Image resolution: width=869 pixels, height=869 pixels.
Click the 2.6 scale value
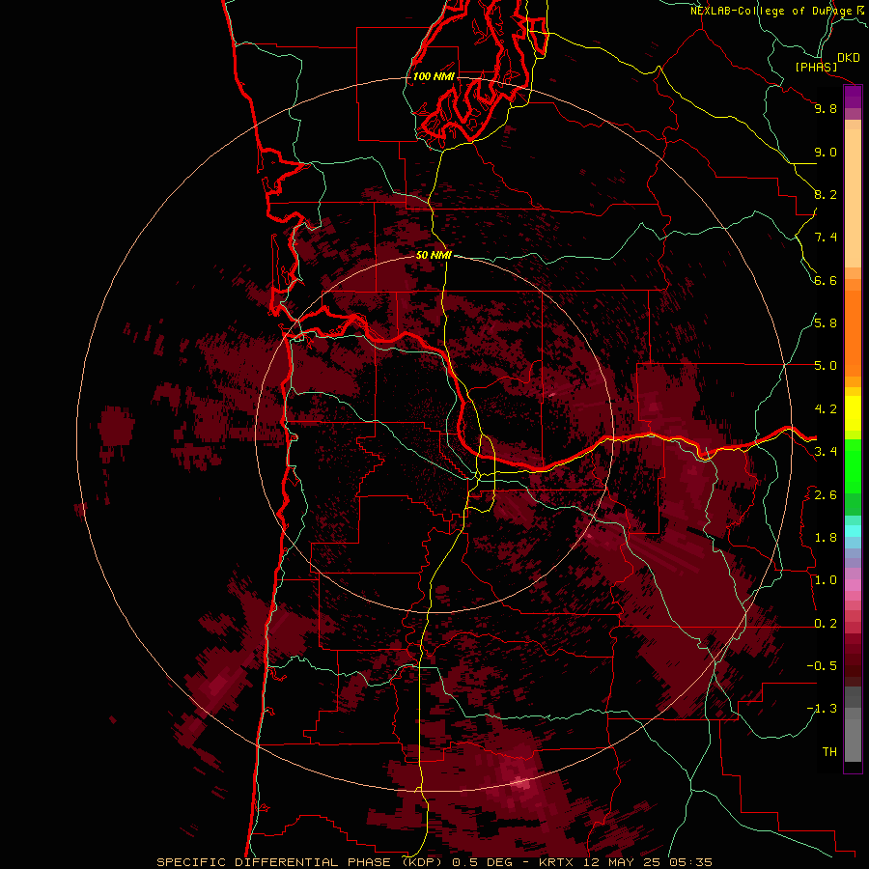coord(826,495)
